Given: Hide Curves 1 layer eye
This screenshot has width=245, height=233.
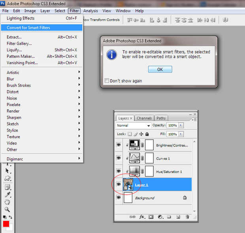Looking at the screenshot, I should (x=119, y=158).
